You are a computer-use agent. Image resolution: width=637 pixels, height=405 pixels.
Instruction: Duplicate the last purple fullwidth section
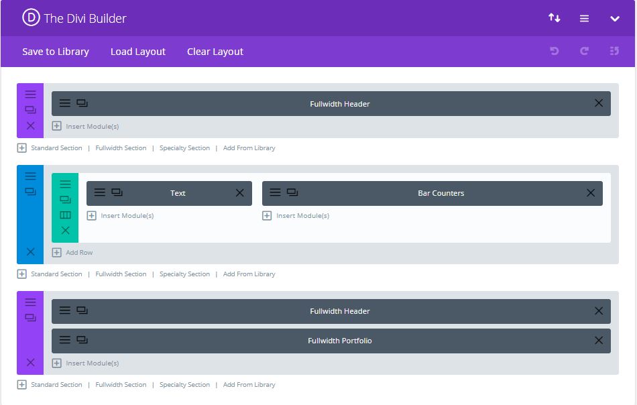tap(30, 318)
